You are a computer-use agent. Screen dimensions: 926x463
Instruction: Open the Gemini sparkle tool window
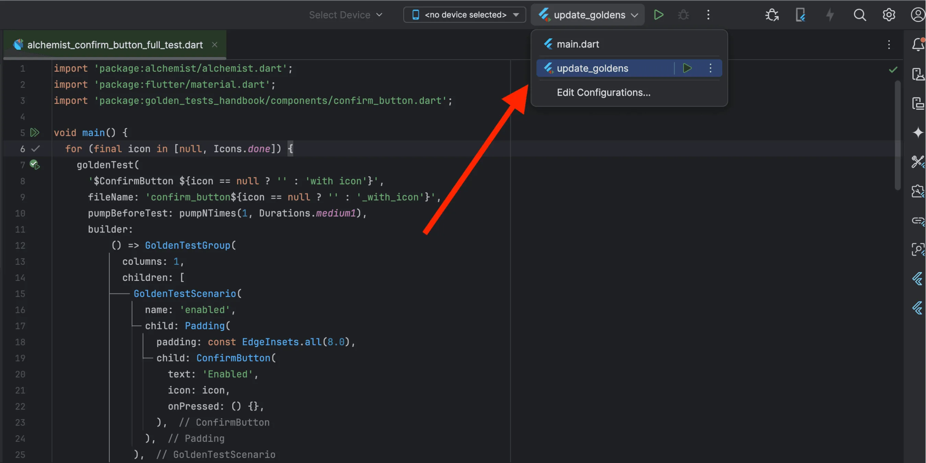point(918,132)
